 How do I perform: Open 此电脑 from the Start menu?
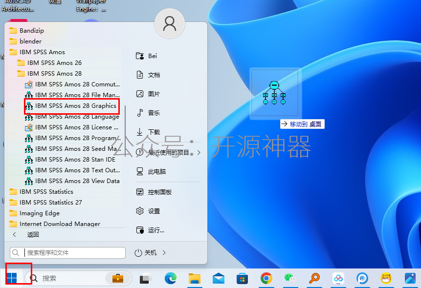[x=151, y=171]
